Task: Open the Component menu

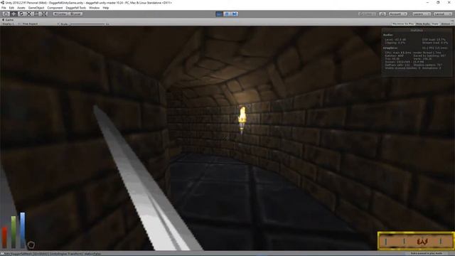Action: click(x=55, y=8)
